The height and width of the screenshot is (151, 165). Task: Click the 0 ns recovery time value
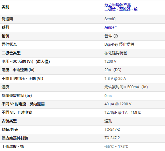click(x=108, y=96)
